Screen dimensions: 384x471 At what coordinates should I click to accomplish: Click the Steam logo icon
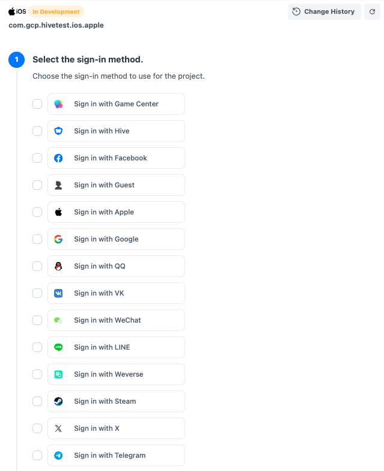[58, 401]
